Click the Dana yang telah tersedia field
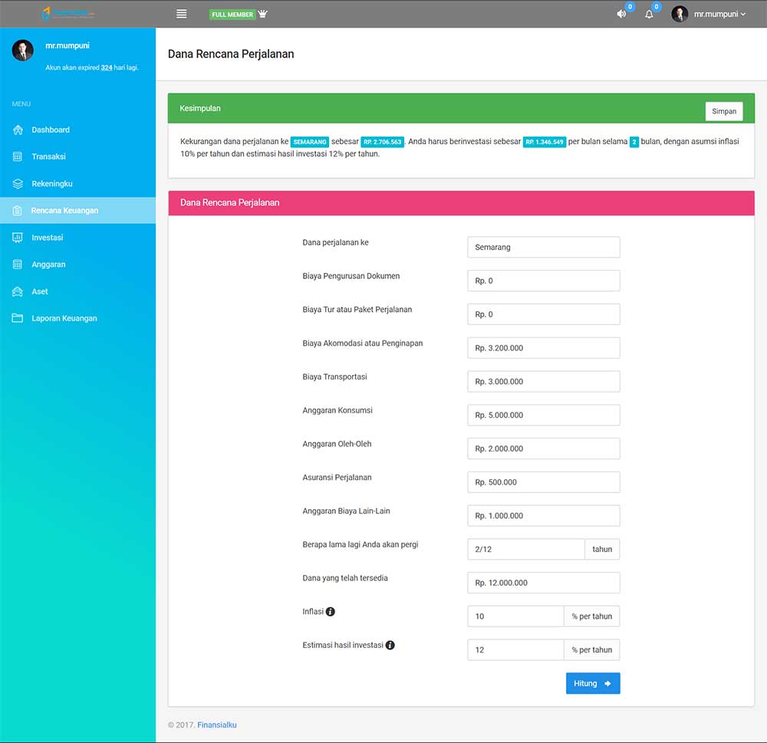The height and width of the screenshot is (743, 767). [x=543, y=583]
